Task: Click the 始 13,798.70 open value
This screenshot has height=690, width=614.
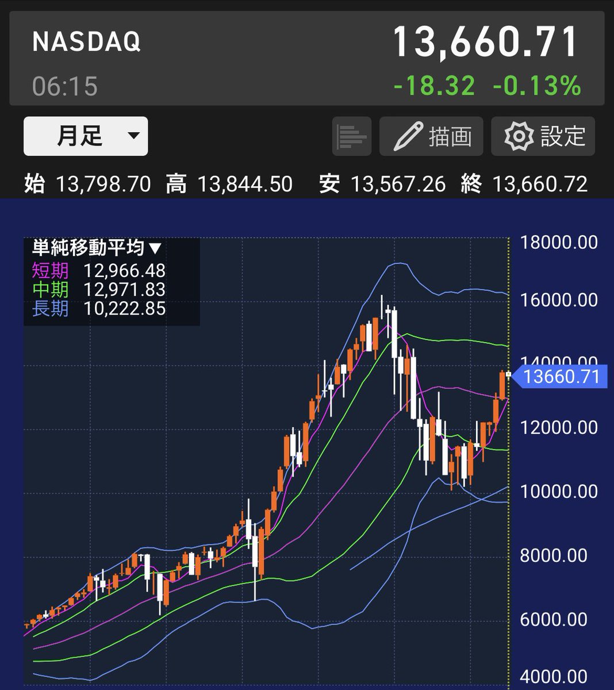Action: tap(87, 184)
